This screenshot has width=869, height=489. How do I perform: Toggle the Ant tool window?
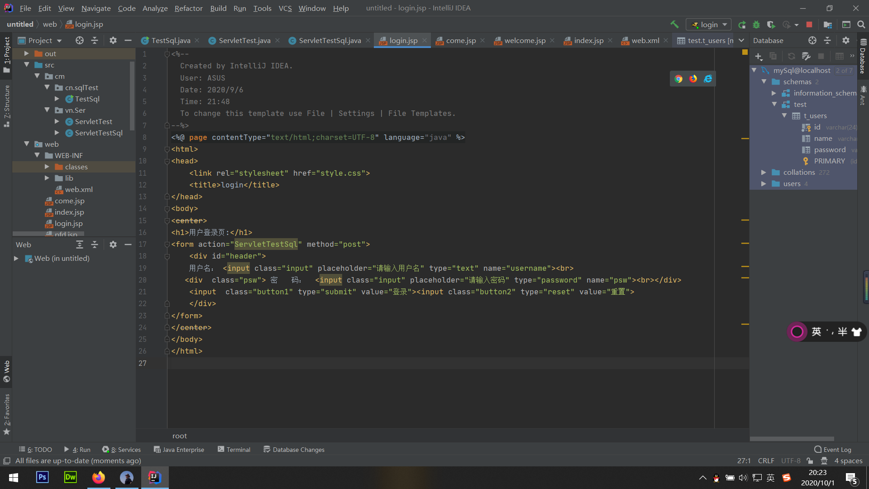pyautogui.click(x=863, y=95)
